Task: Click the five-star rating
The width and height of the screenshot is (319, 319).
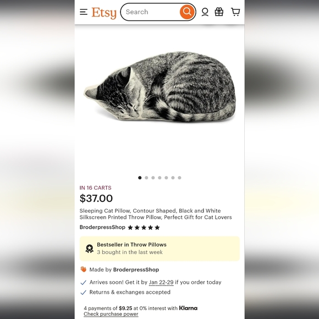Action: [144, 228]
